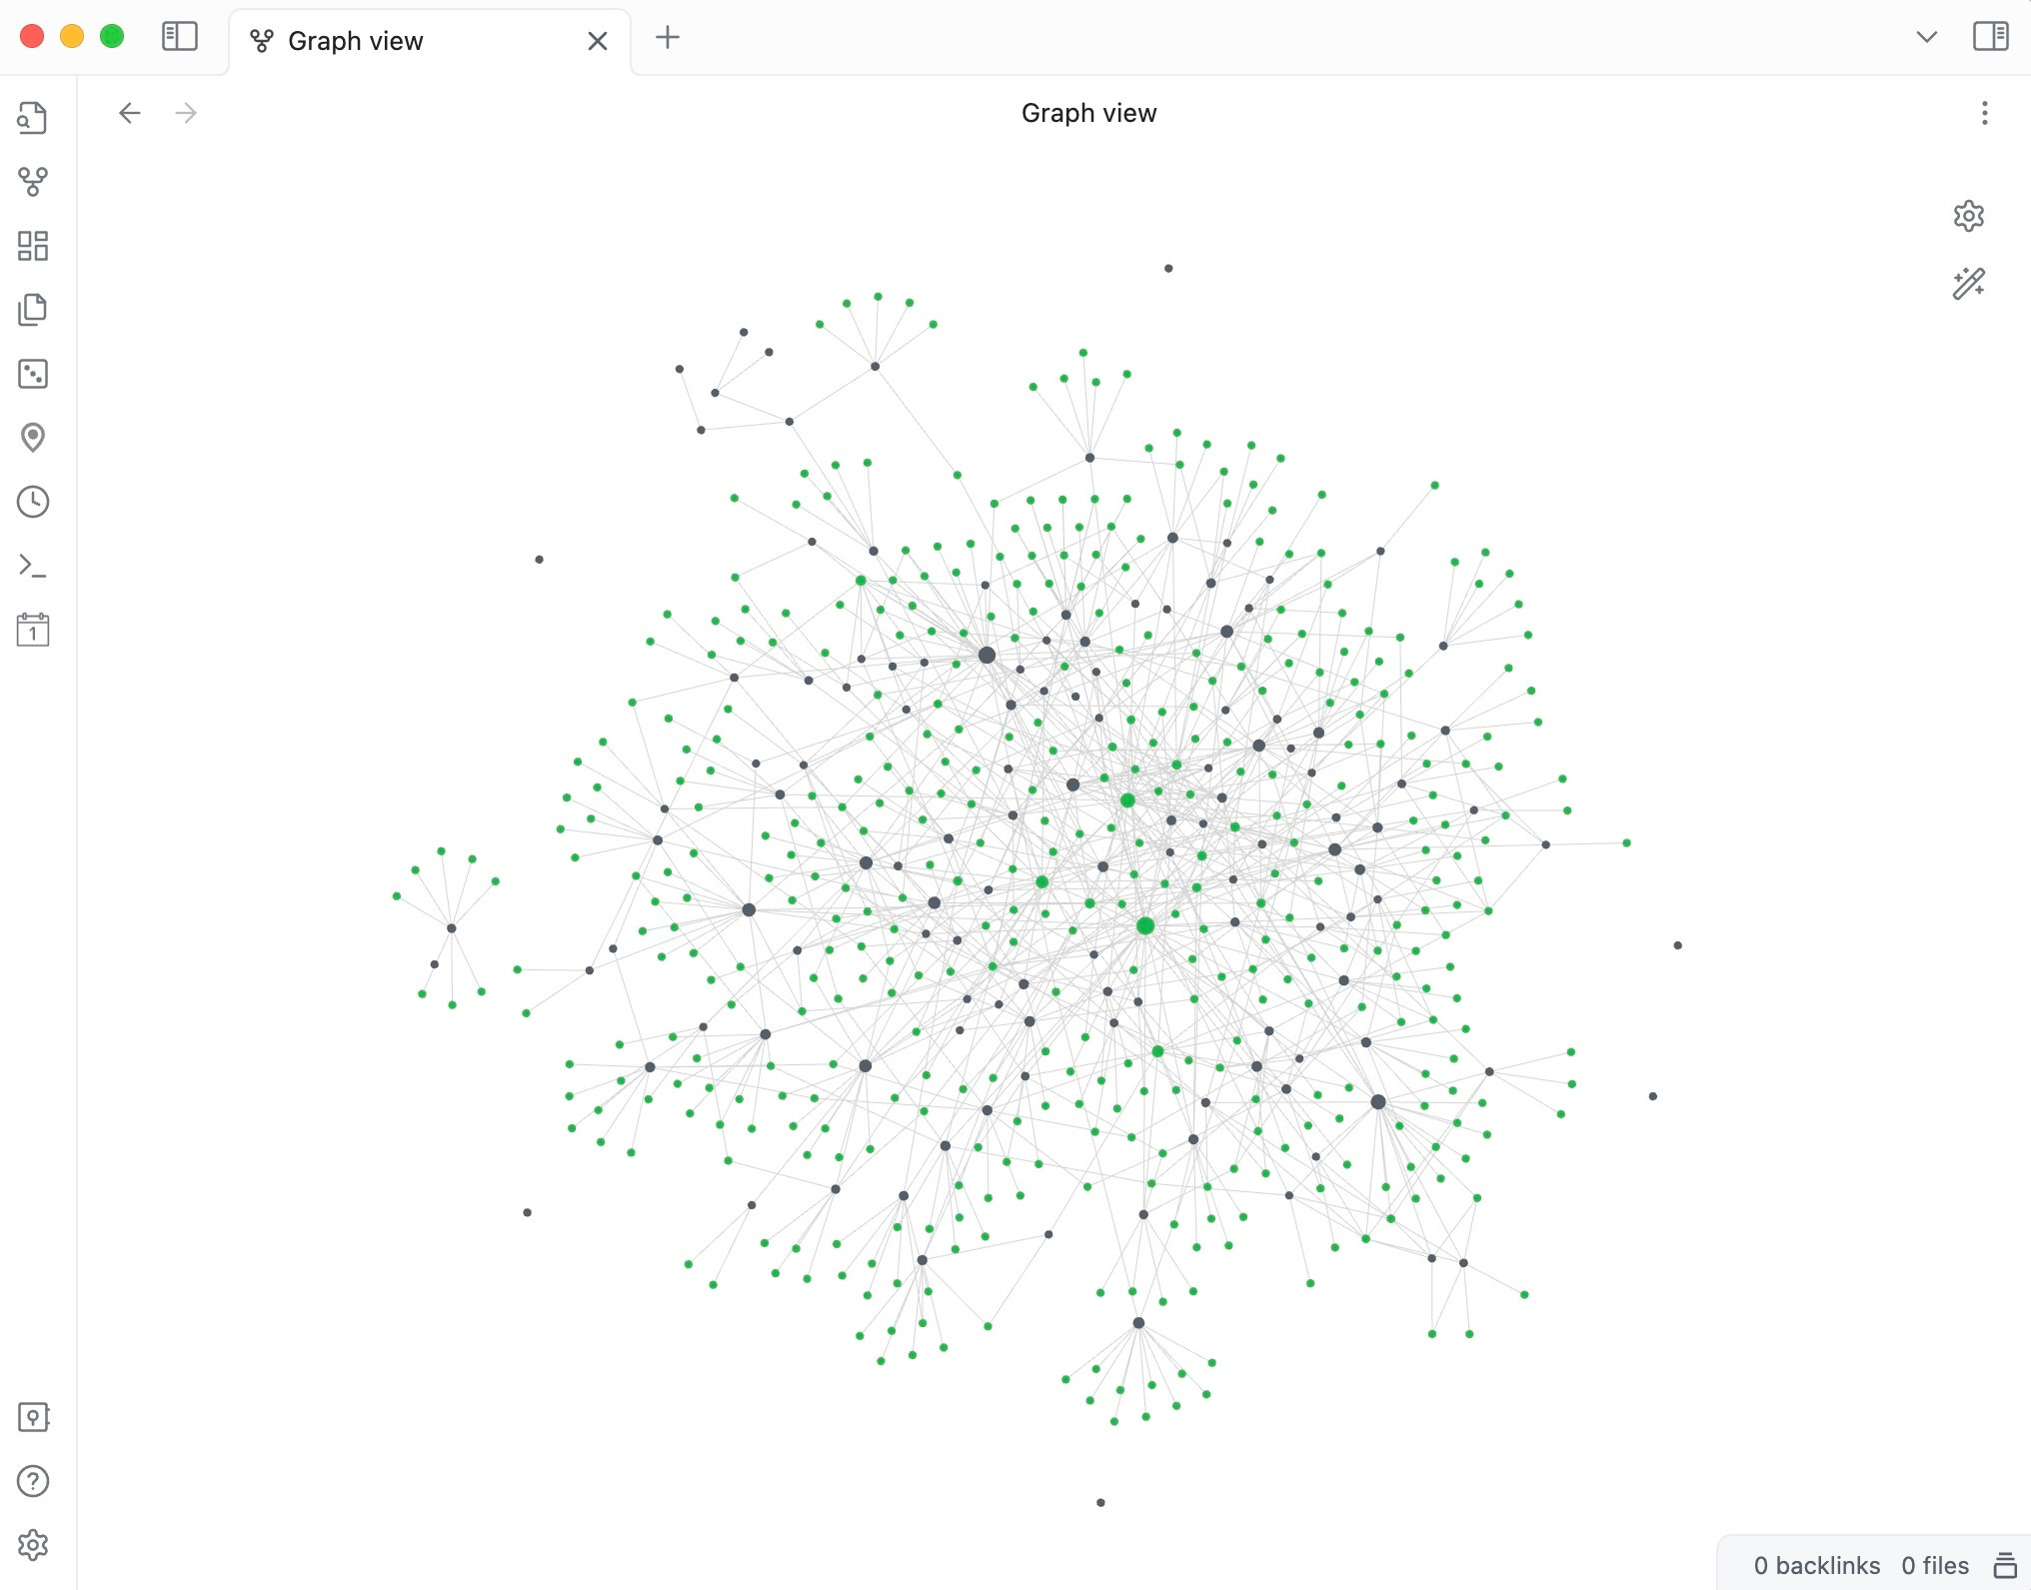Toggle the right sidebar

click(x=1990, y=37)
